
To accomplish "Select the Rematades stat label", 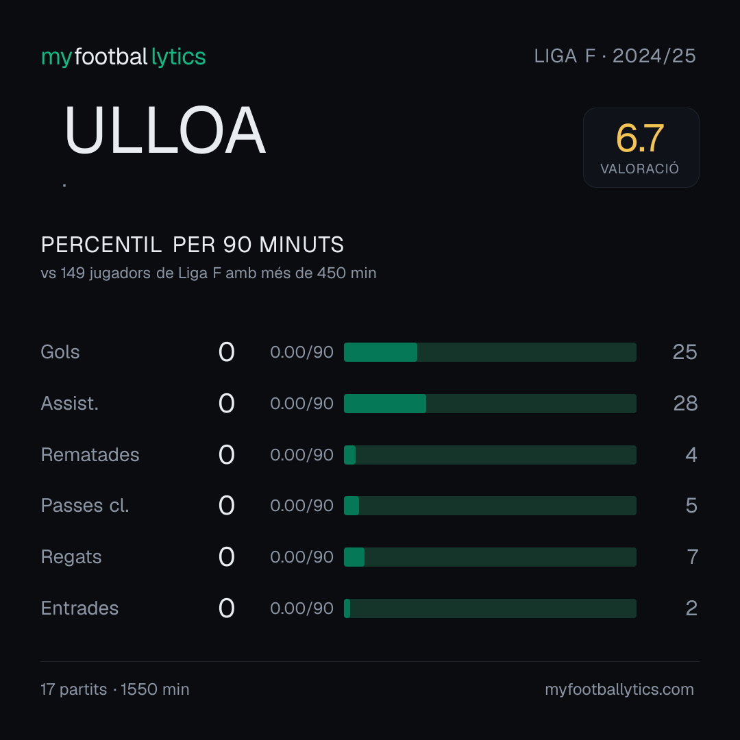I will pos(90,455).
